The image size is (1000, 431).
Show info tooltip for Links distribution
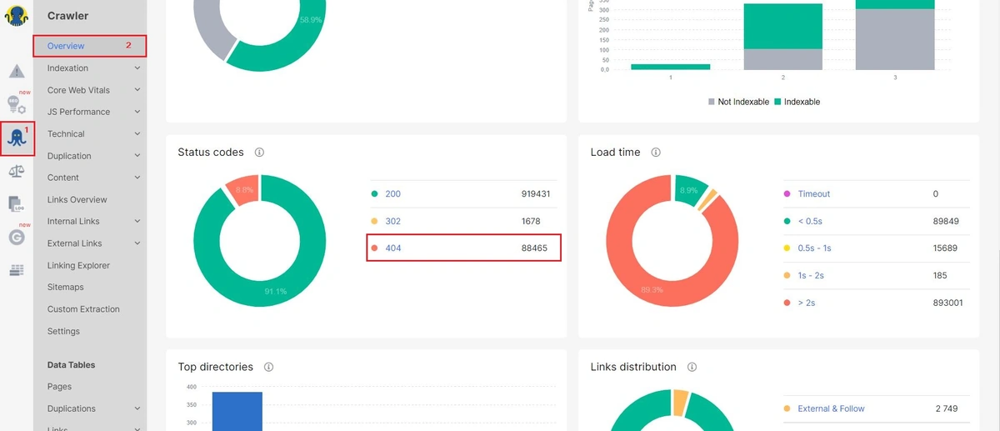tap(692, 367)
